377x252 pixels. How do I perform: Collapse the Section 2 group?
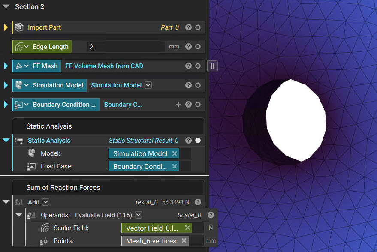point(6,6)
